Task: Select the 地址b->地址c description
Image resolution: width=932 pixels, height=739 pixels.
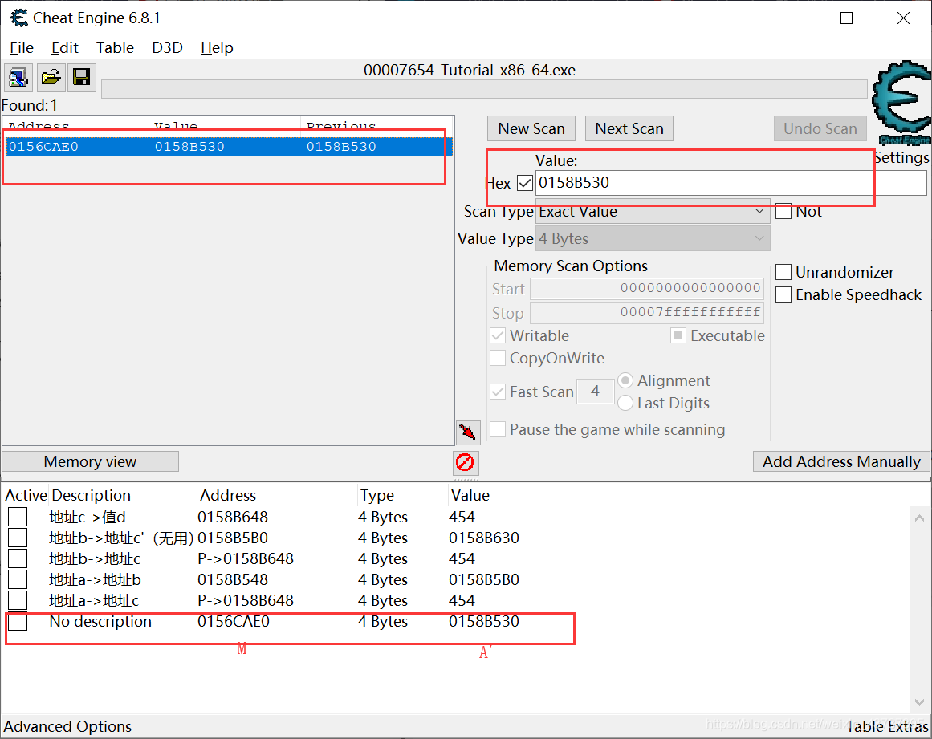Action: coord(95,558)
